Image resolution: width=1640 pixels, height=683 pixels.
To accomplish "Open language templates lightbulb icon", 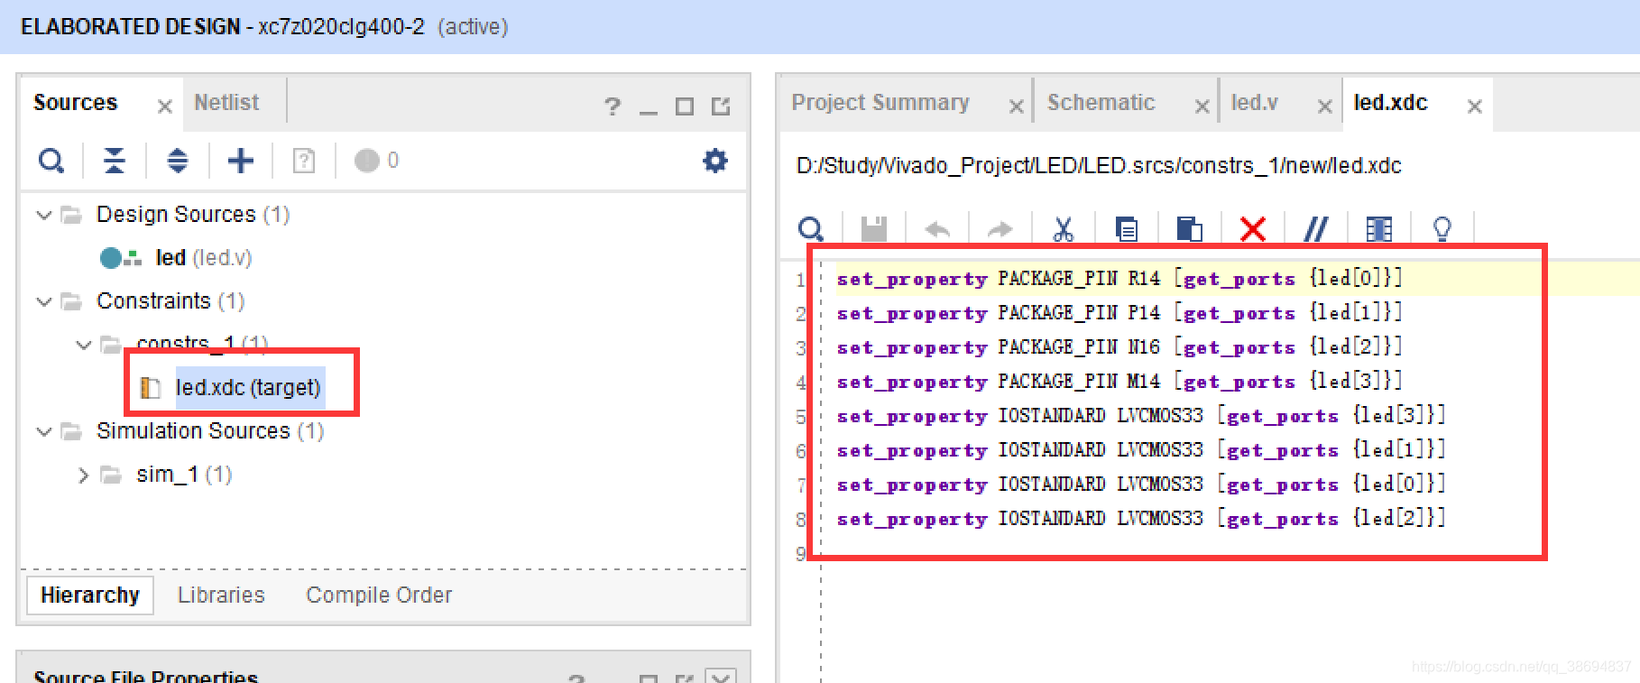I will 1442,229.
